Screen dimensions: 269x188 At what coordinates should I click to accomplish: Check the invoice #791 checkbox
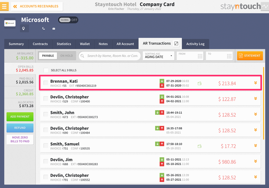click(46, 177)
